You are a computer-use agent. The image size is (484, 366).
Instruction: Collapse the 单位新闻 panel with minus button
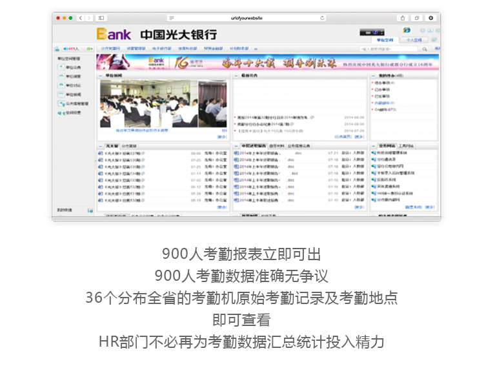[x=101, y=76]
